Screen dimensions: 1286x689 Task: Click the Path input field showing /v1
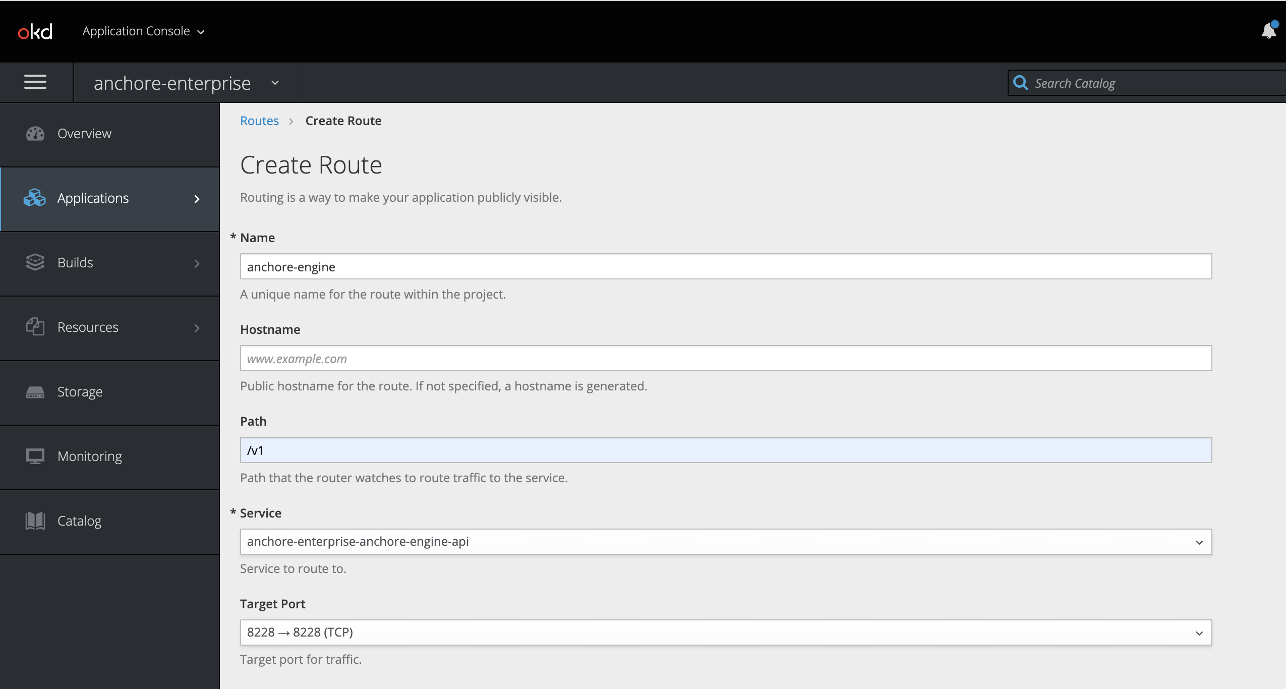726,449
